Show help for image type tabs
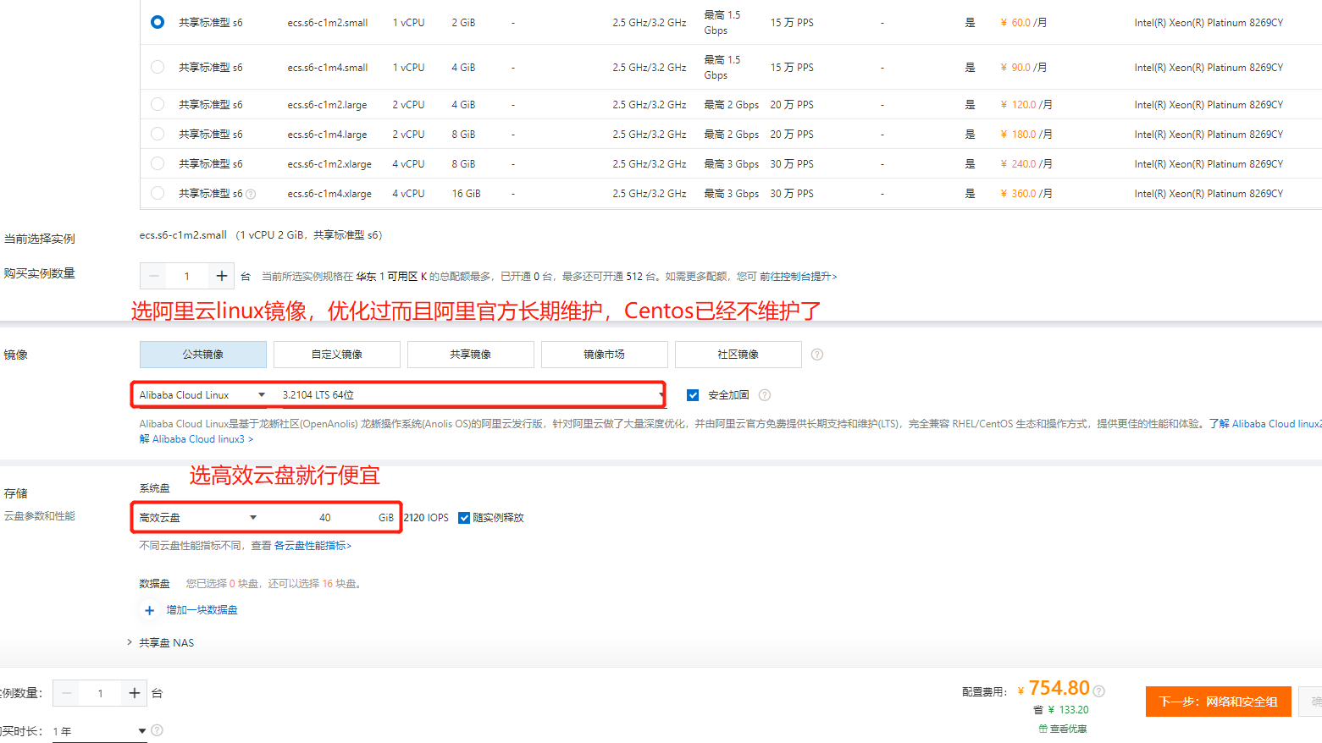This screenshot has width=1322, height=743. (x=817, y=355)
